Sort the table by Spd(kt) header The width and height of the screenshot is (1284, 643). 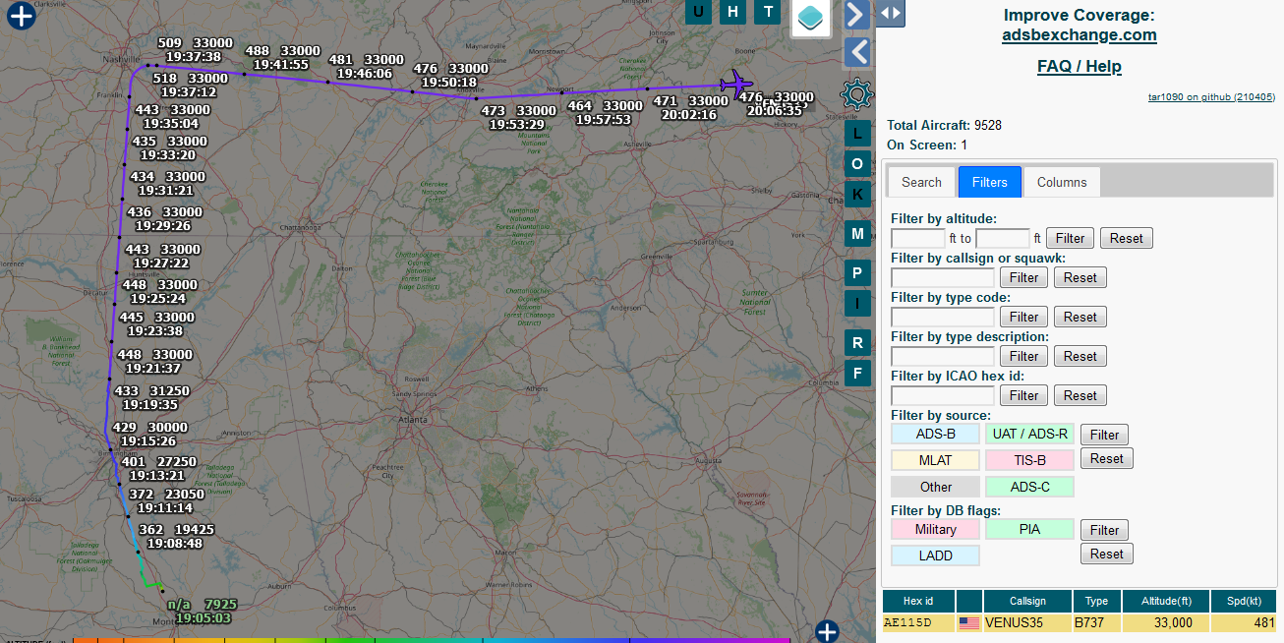click(1244, 601)
